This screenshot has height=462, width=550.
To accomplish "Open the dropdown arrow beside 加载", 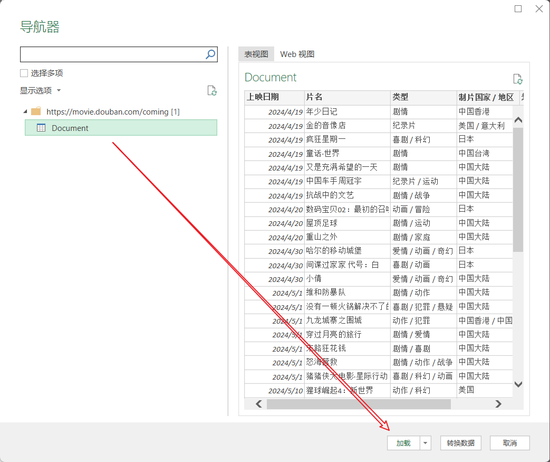I will [x=426, y=443].
